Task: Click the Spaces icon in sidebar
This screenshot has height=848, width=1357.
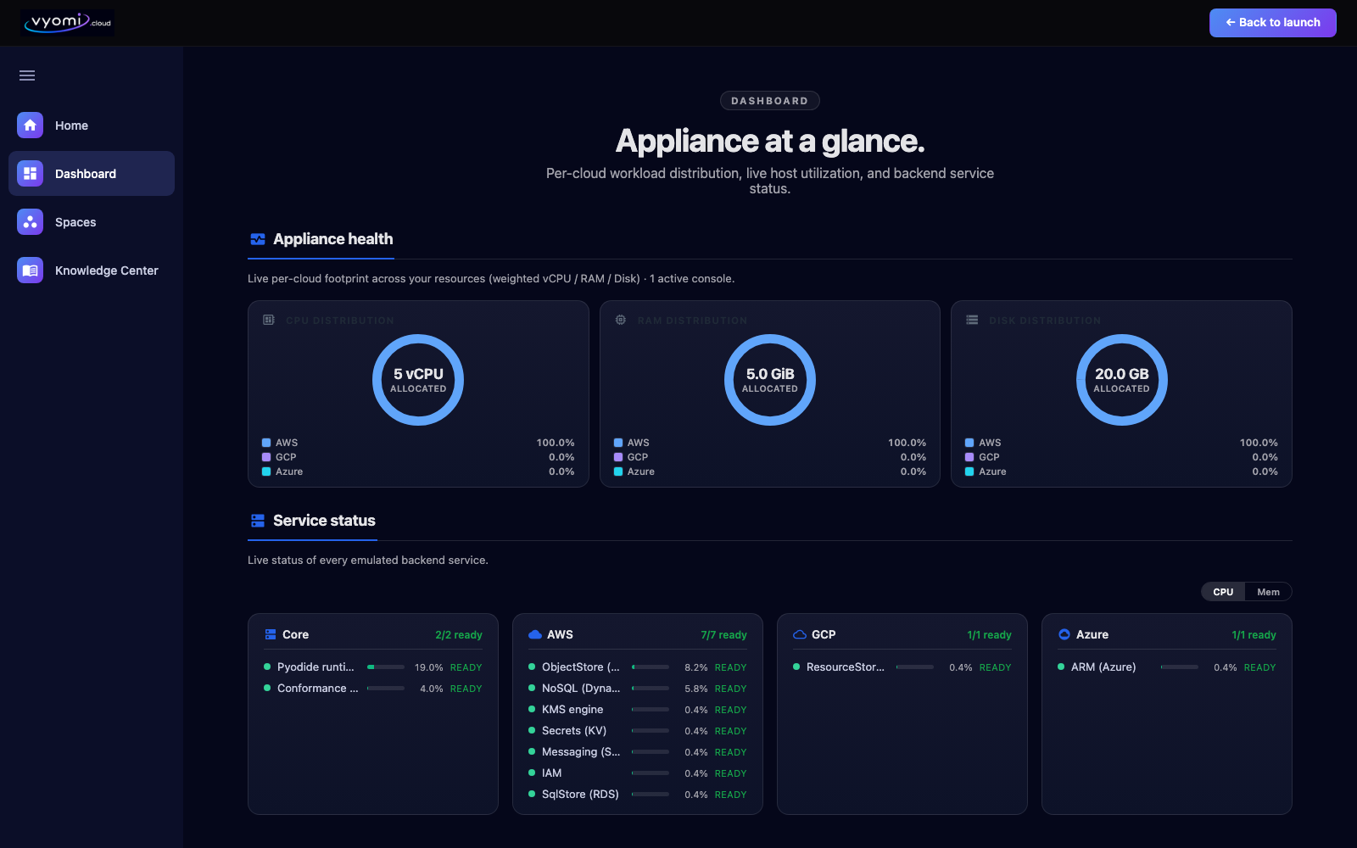Action: click(30, 221)
